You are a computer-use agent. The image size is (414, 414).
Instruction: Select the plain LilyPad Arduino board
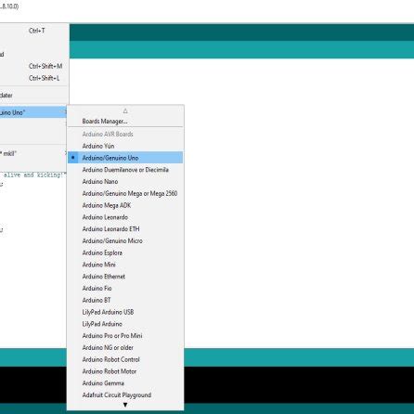[x=125, y=324]
